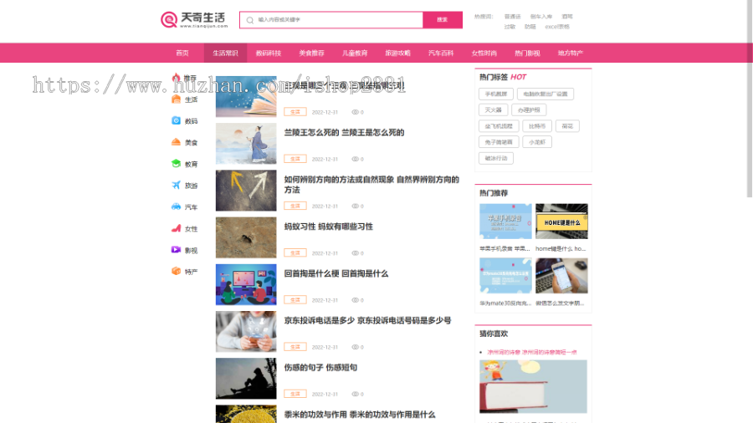Open the 女性时尚 nav tab

click(484, 54)
